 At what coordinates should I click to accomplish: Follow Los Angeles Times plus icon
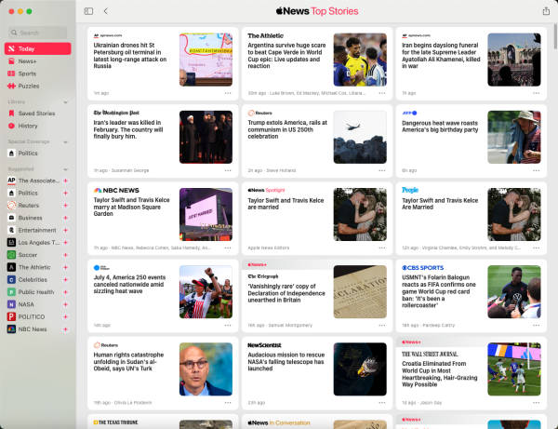tap(65, 243)
